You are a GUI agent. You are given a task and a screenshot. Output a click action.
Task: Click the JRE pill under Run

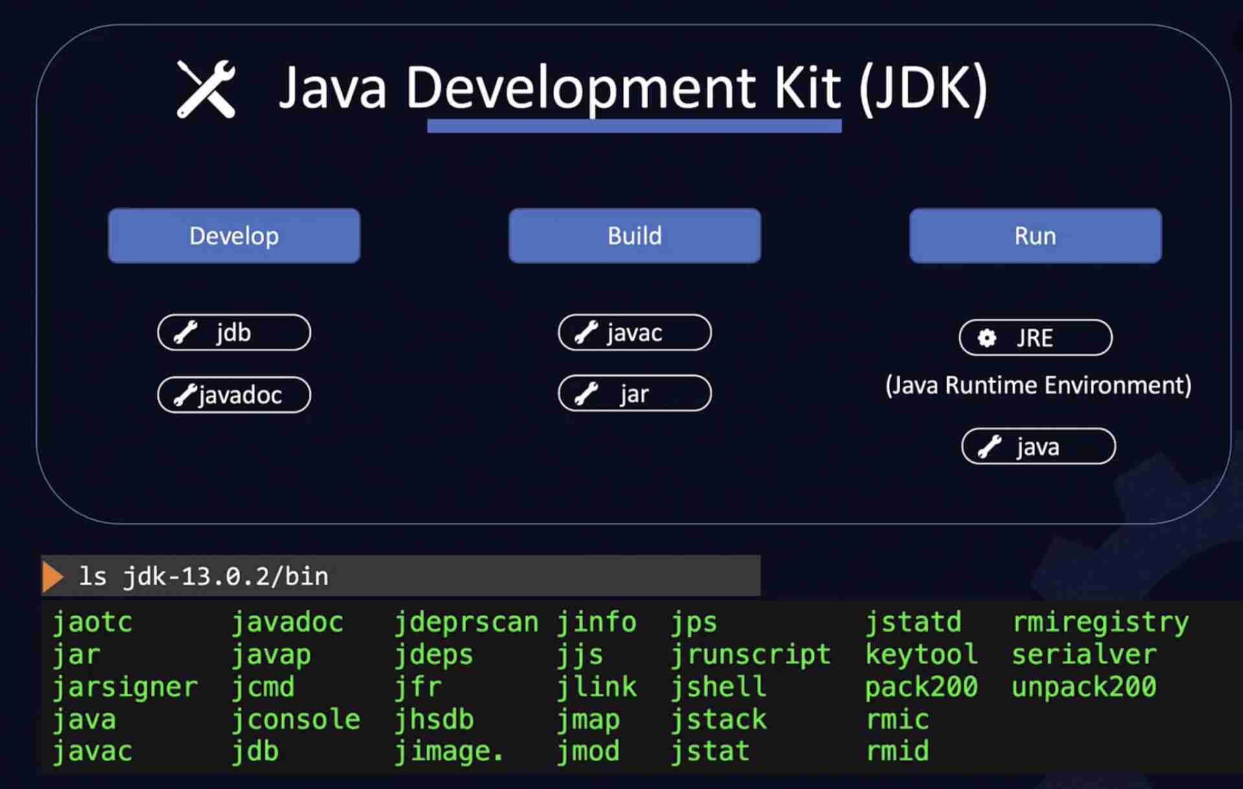(1035, 338)
